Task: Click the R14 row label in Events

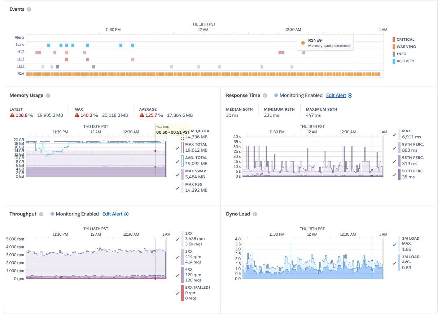Action: (x=21, y=73)
